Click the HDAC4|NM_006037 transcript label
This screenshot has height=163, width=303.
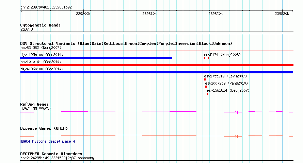tap(36, 108)
